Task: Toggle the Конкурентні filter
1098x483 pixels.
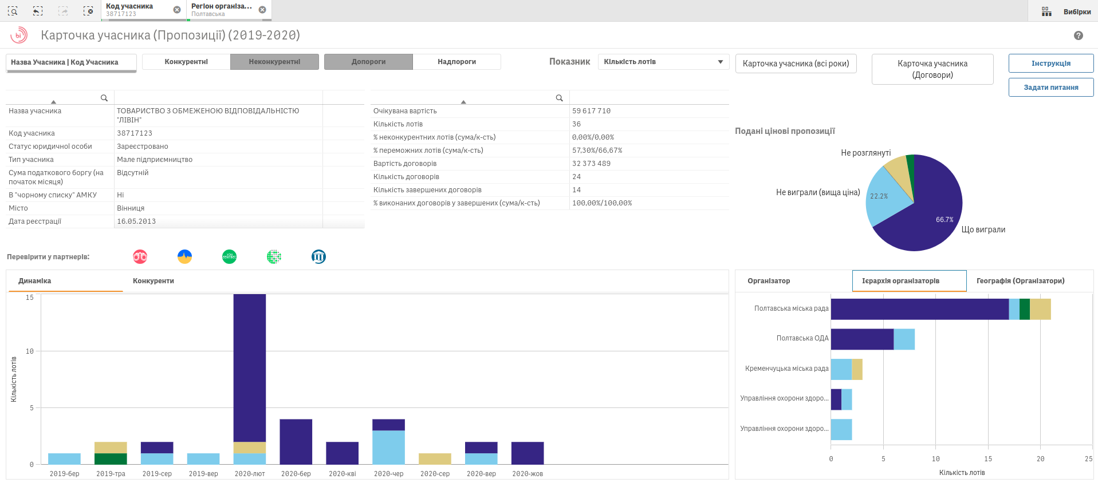Action: (x=186, y=62)
